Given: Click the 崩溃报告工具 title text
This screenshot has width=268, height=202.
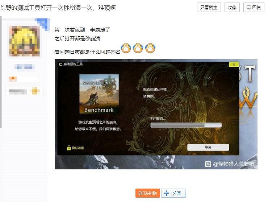Looking at the screenshot, I should point(73,64).
